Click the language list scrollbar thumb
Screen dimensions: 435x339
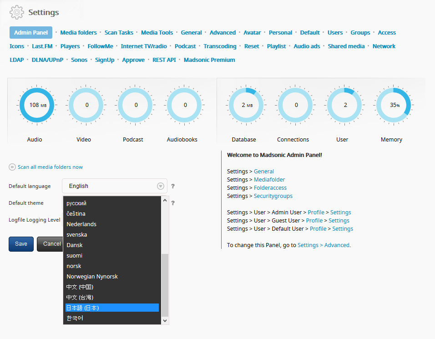165,285
